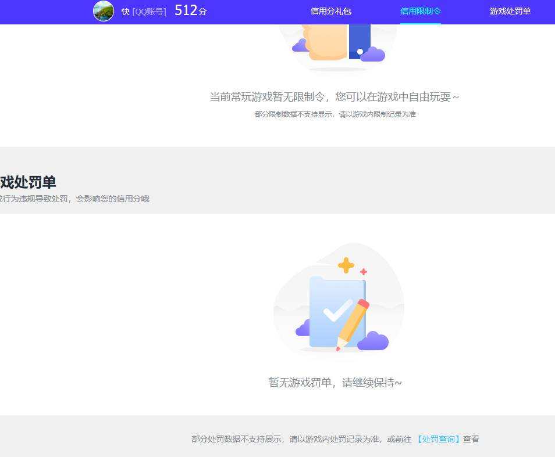Click the [QQ账号] label
Image resolution: width=555 pixels, height=457 pixels.
[x=149, y=12]
